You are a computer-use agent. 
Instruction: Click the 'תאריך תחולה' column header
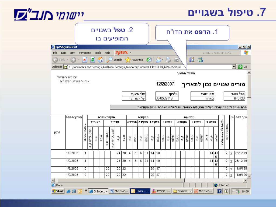74,117
